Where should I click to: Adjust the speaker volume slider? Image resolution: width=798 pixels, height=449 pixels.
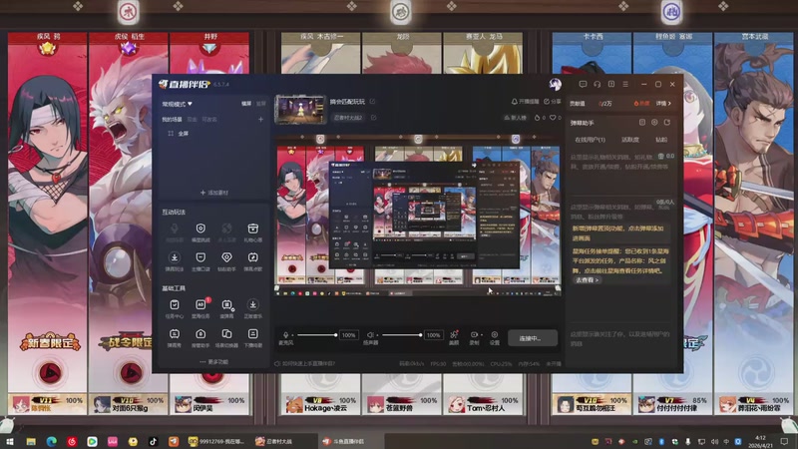point(402,335)
